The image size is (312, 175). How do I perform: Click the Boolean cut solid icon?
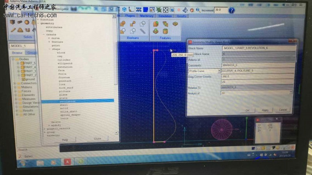tap(123, 31)
